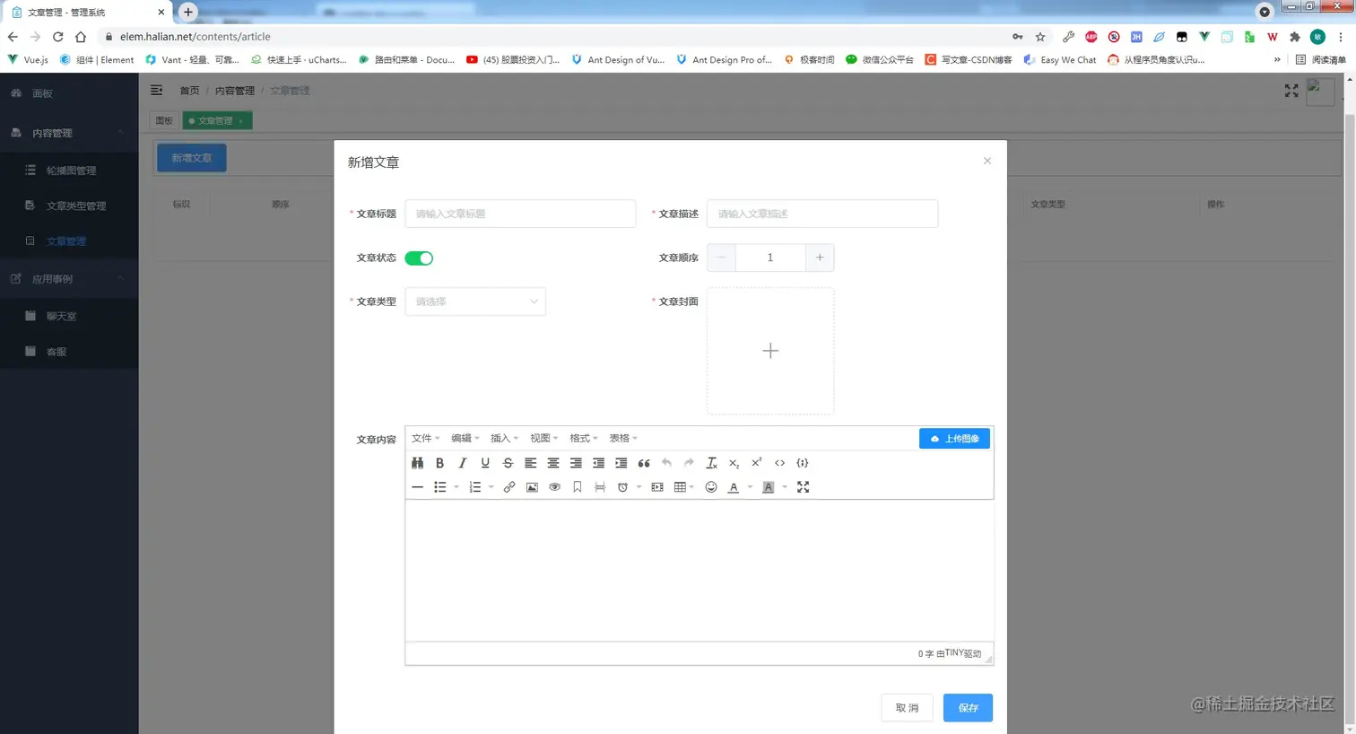1356x734 pixels.
Task: Click the blockquote icon in the toolbar
Action: coord(642,463)
